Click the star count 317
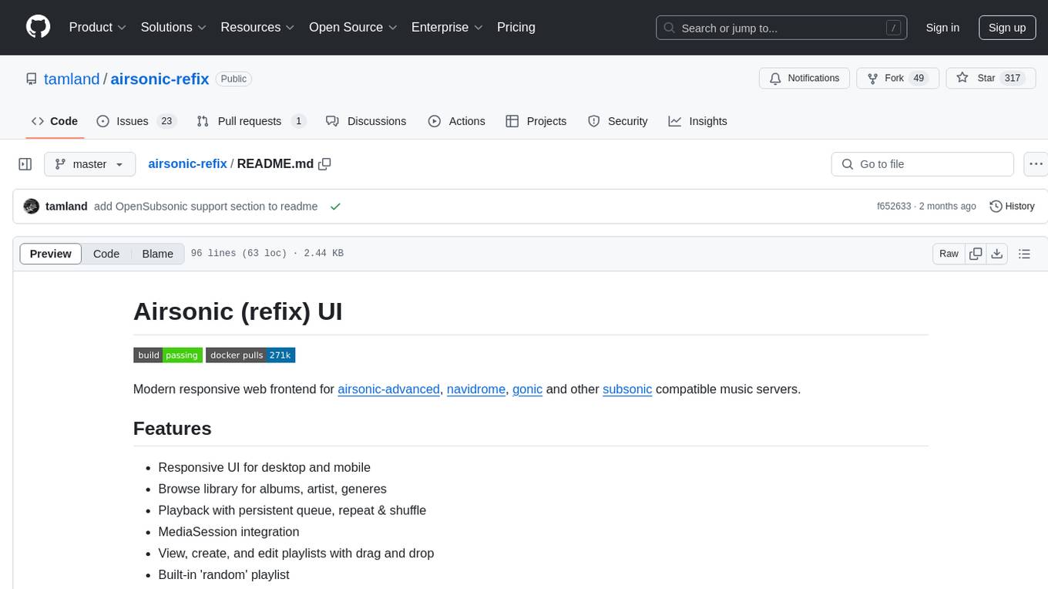This screenshot has width=1048, height=589. [1013, 78]
